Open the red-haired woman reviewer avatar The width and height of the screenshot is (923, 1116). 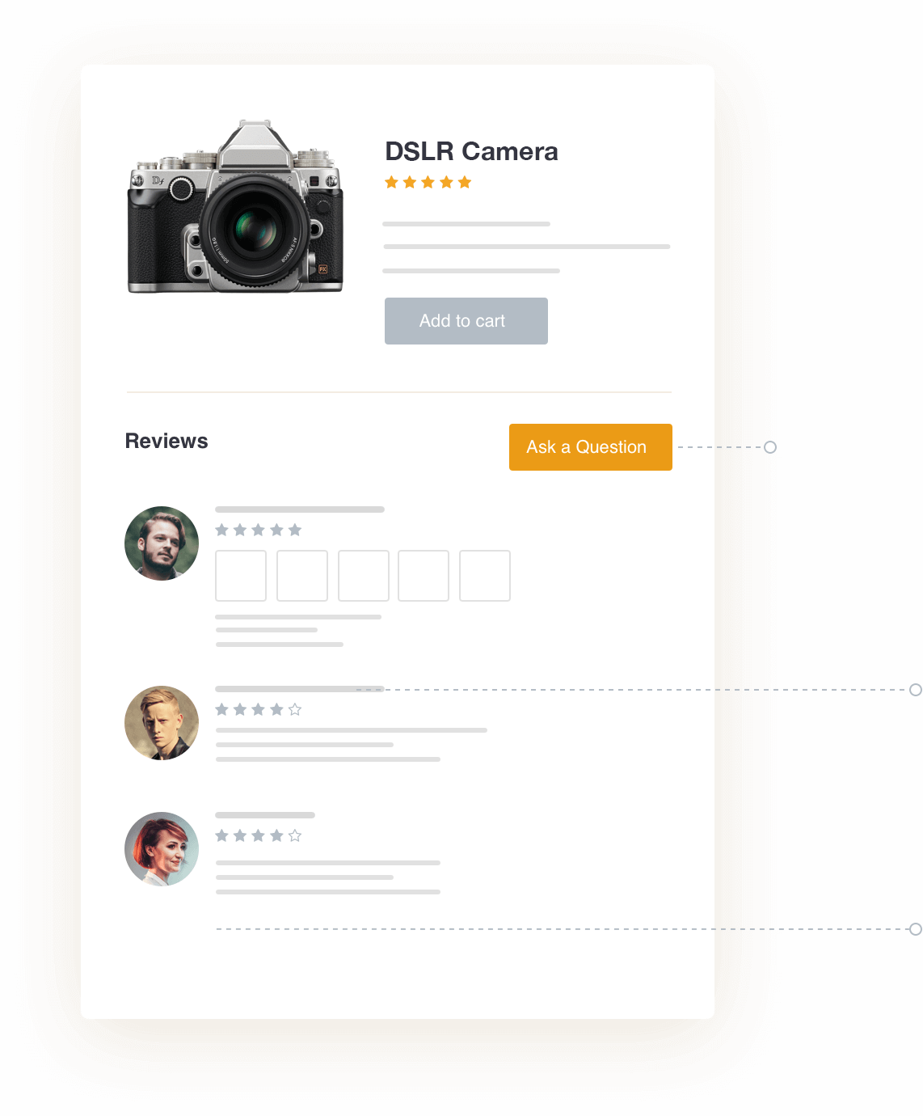point(162,849)
